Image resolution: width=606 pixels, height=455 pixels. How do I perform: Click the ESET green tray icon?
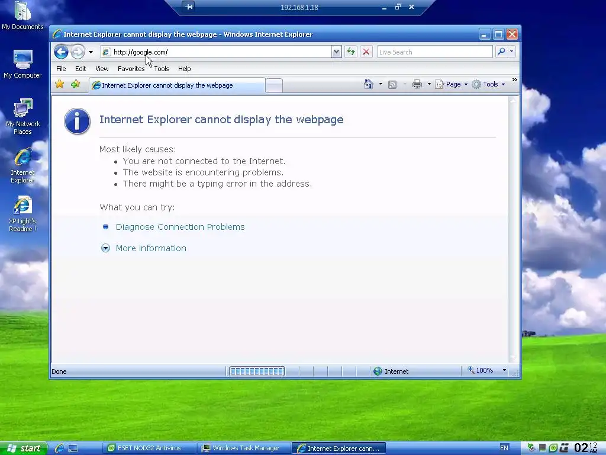tap(553, 448)
